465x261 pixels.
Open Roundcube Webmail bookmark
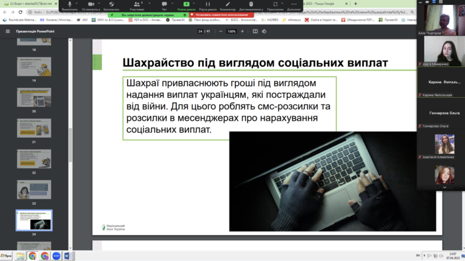(19, 20)
